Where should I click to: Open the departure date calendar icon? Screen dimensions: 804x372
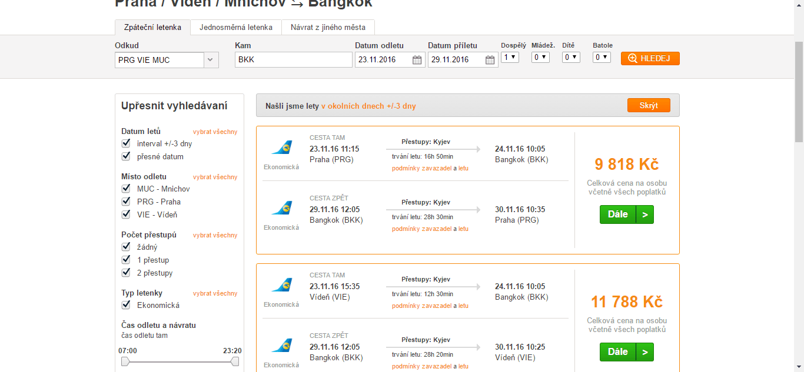(x=417, y=59)
